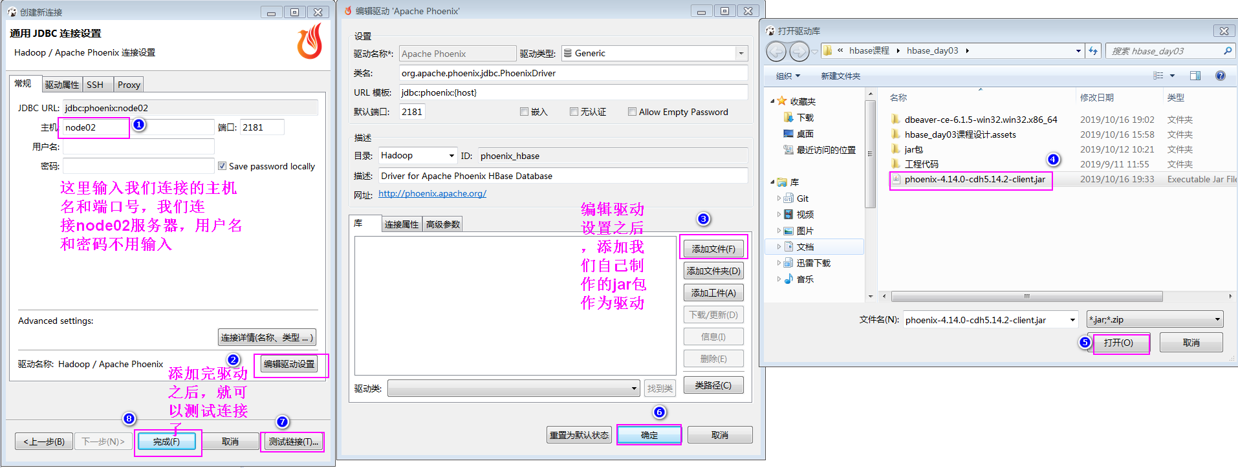The height and width of the screenshot is (468, 1238).
Task: Click the 完成(F) button
Action: [166, 441]
